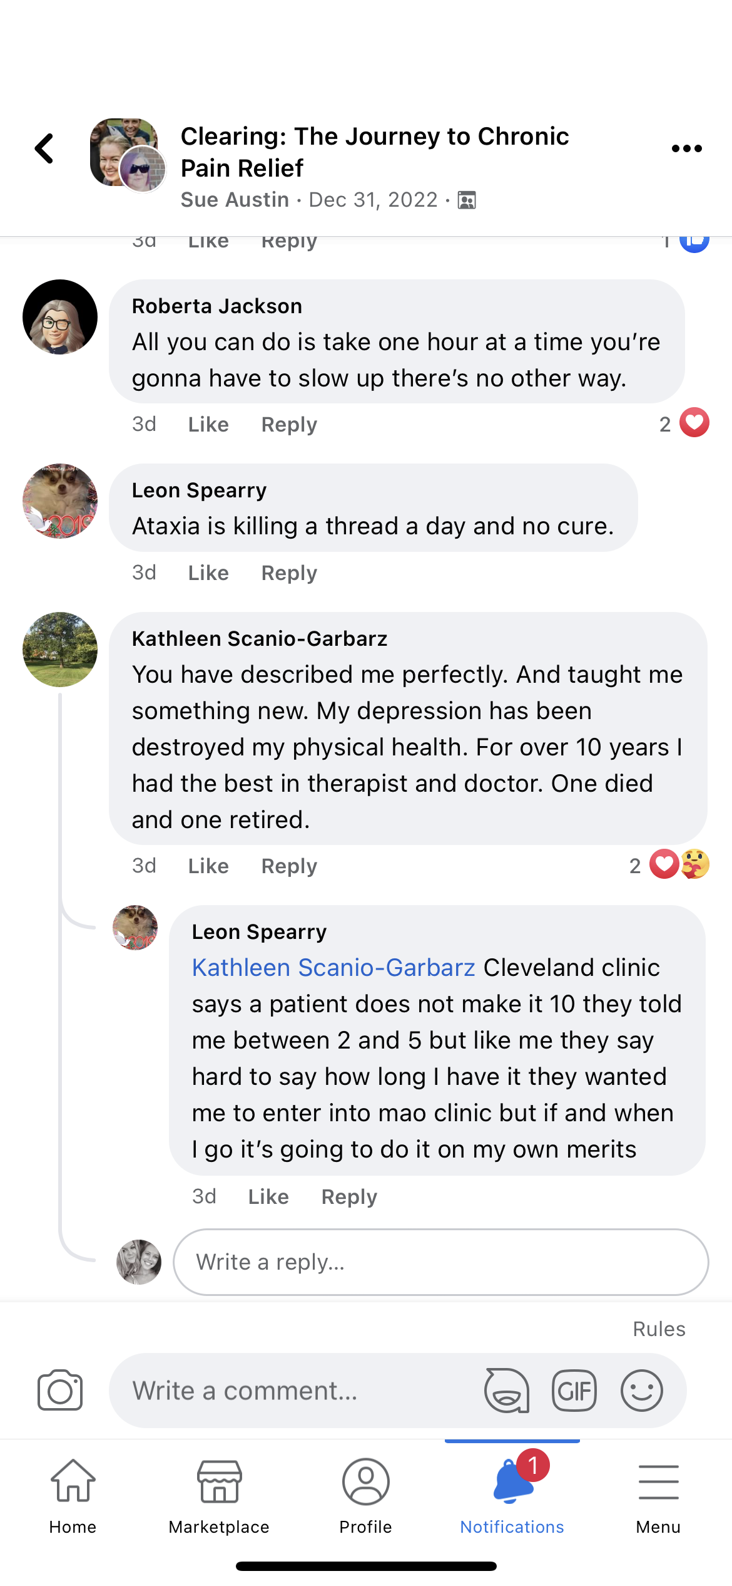The width and height of the screenshot is (732, 1586).
Task: Open the emoji picker smiley icon
Action: (641, 1391)
